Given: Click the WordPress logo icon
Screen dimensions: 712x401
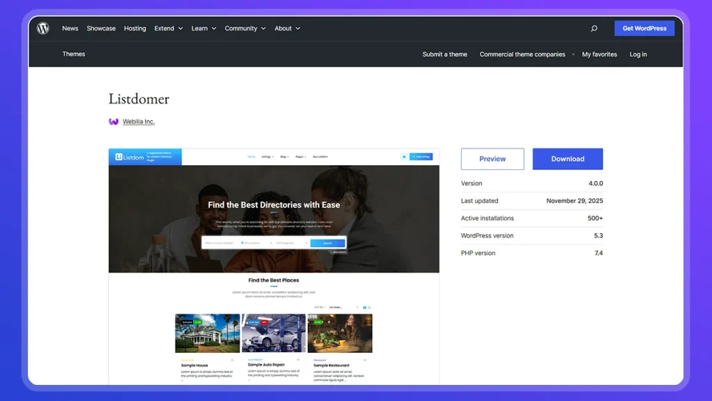Looking at the screenshot, I should click(x=42, y=28).
